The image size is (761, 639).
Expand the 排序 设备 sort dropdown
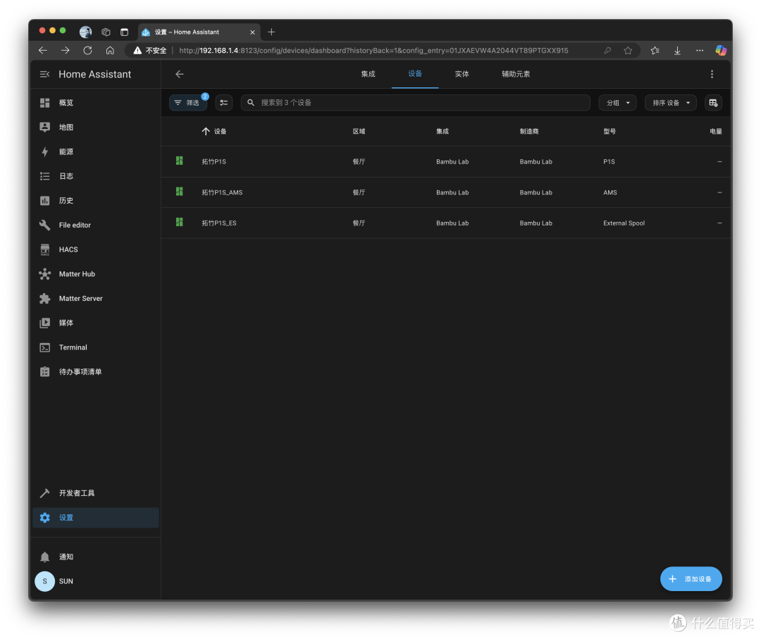pyautogui.click(x=670, y=103)
